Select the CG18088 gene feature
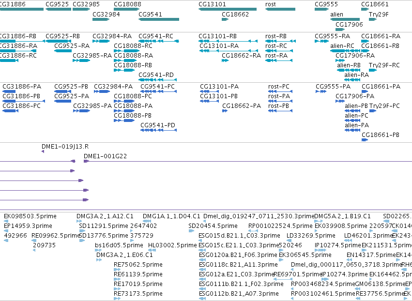Screen dimensions: 412x301 point(127,9)
